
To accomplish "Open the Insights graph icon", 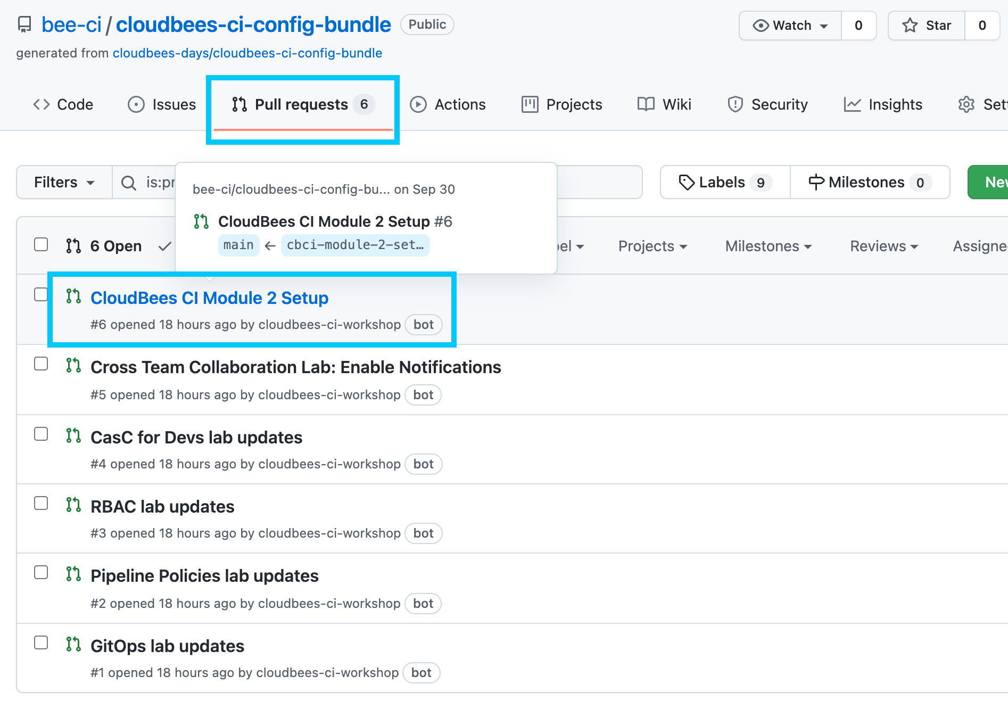I will 853,104.
